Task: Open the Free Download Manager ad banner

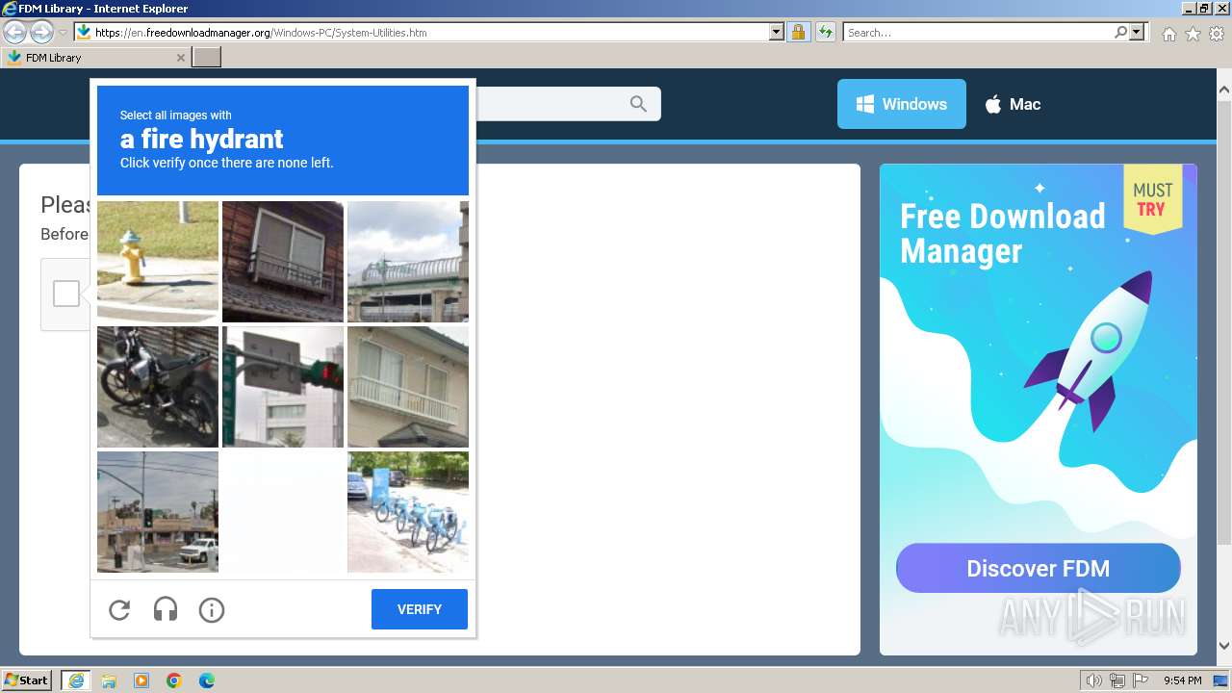Action: click(x=1039, y=409)
